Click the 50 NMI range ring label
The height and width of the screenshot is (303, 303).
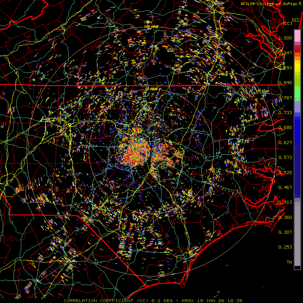point(151,89)
